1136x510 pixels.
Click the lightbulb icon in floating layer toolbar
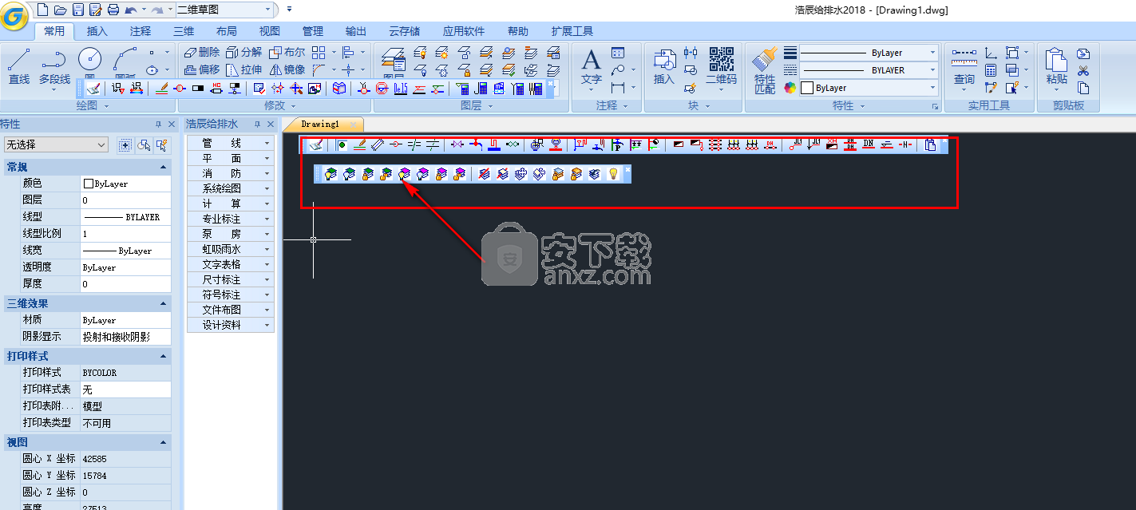point(613,174)
